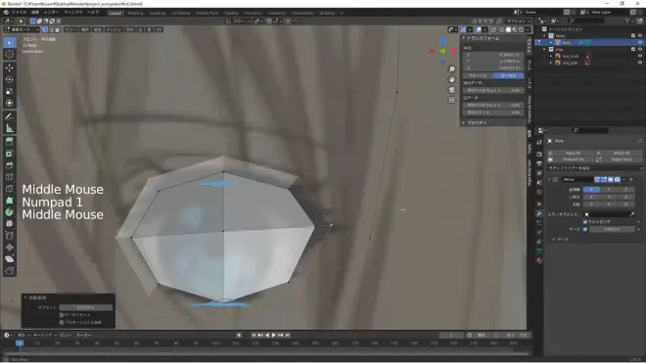646x363 pixels.
Task: Hide the Body object via eye icon
Action: [x=640, y=42]
